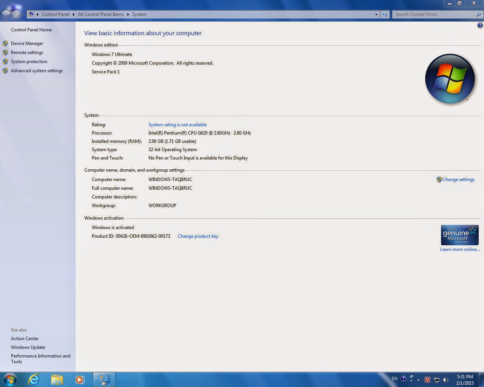Viewport: 484px width, 387px height.
Task: Click the EN language indicator in tray
Action: coord(394,379)
